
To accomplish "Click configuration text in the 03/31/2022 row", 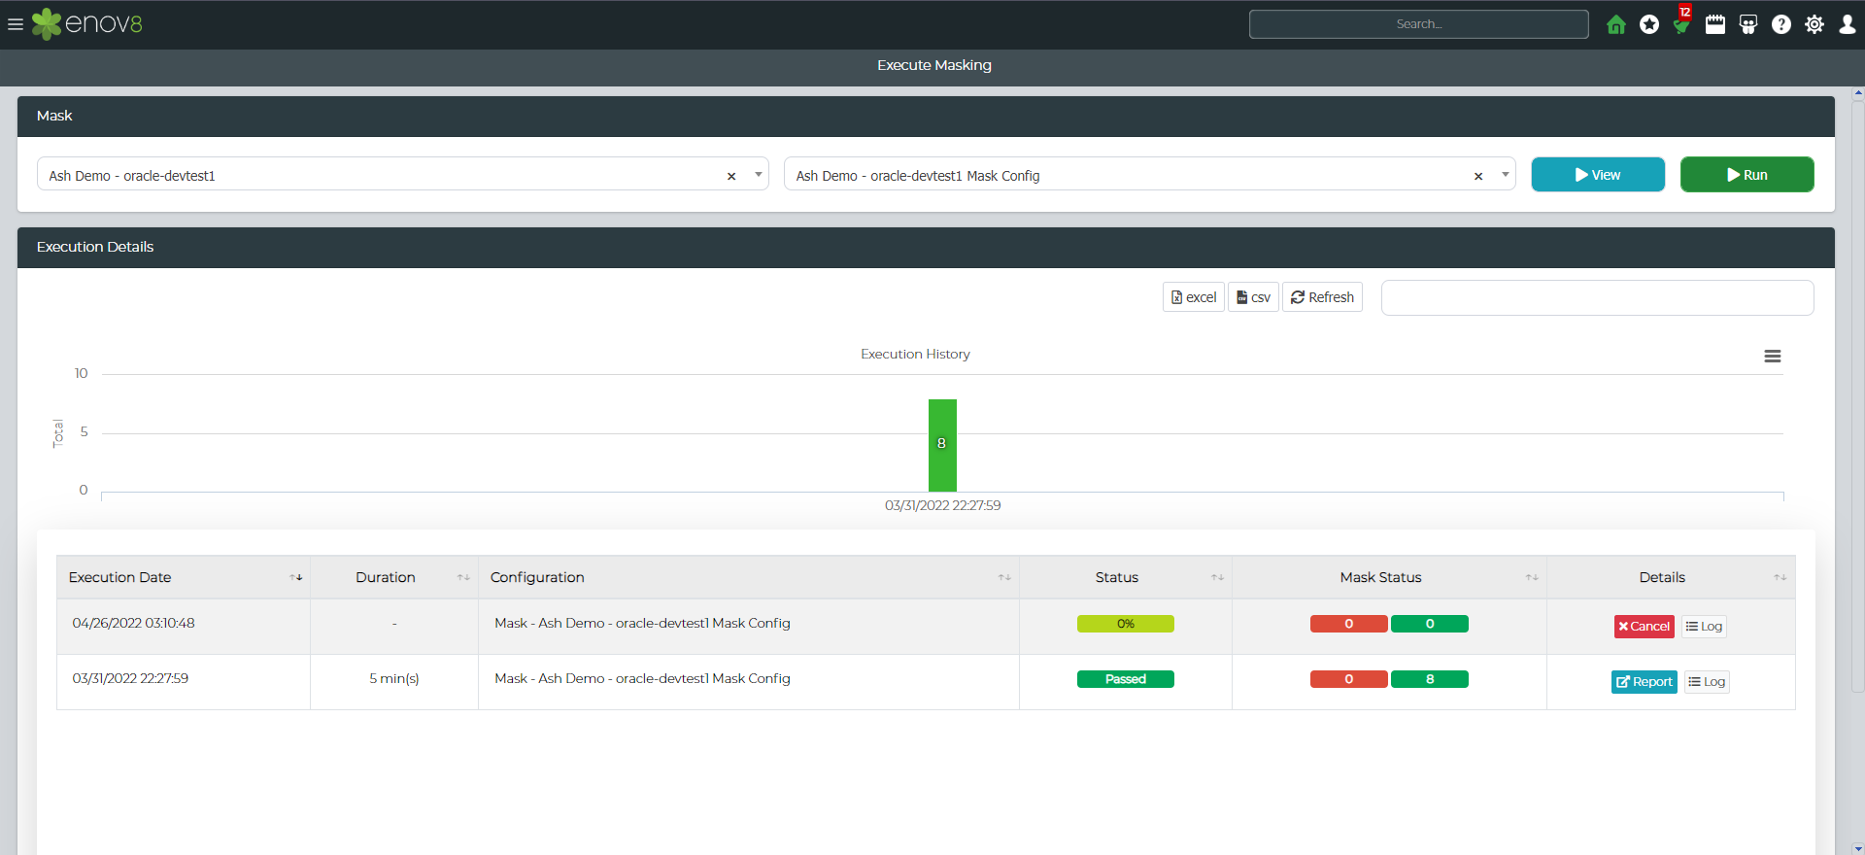I will (642, 678).
